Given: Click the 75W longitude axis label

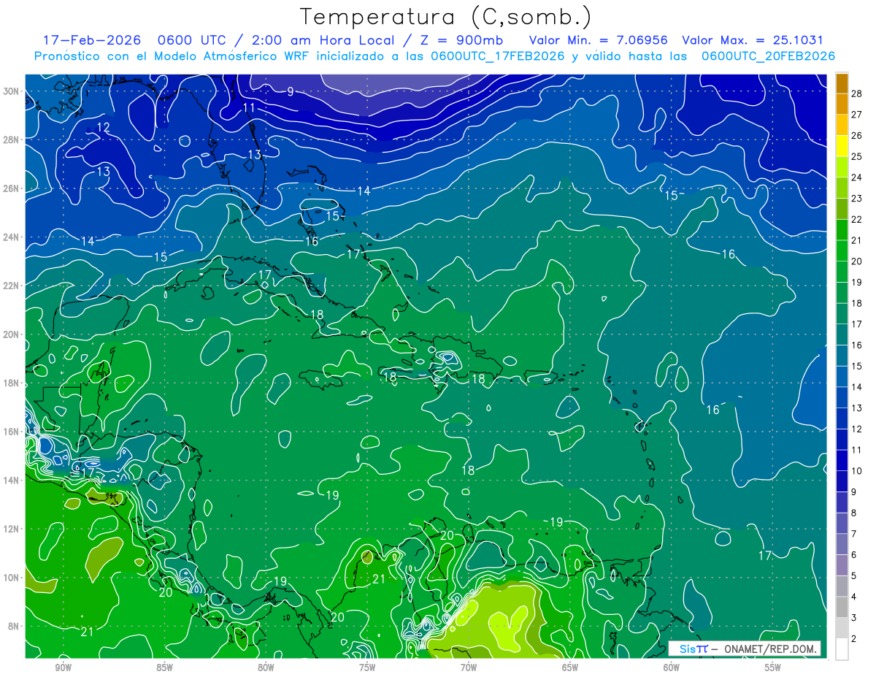Looking at the screenshot, I should [x=367, y=668].
